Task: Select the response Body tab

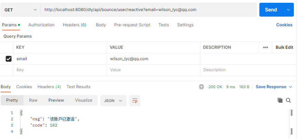Action: tap(6, 87)
